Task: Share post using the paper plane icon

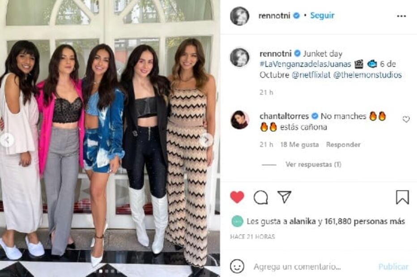Action: pyautogui.click(x=284, y=197)
